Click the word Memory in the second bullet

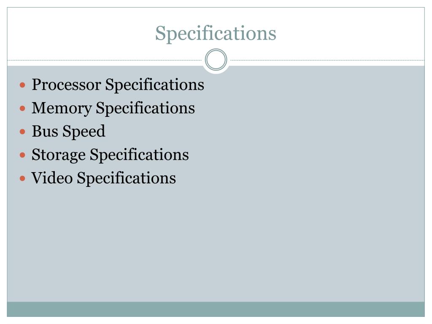(62, 108)
